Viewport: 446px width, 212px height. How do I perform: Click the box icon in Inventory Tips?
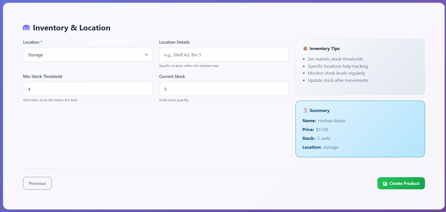305,49
